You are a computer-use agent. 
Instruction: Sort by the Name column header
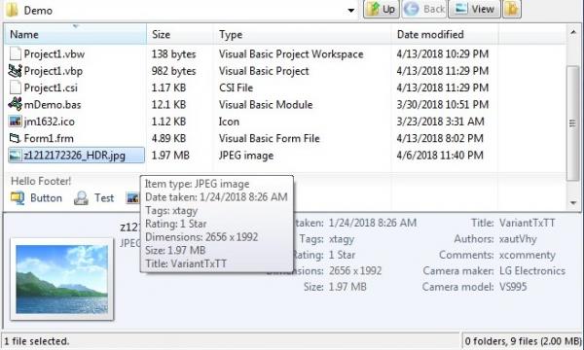click(76, 34)
